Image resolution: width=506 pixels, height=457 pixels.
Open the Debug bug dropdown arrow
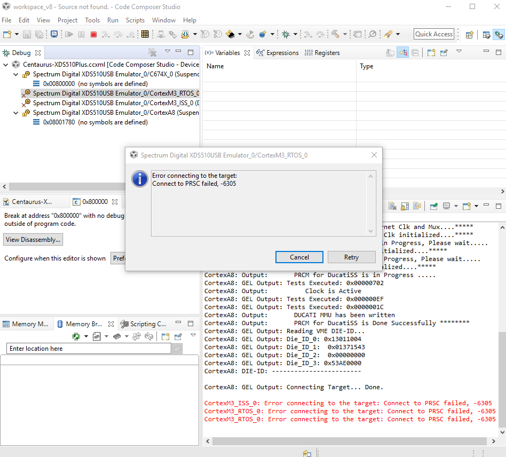(x=295, y=34)
